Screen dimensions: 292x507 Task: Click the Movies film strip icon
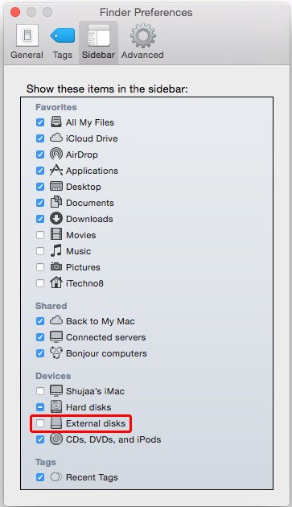56,234
